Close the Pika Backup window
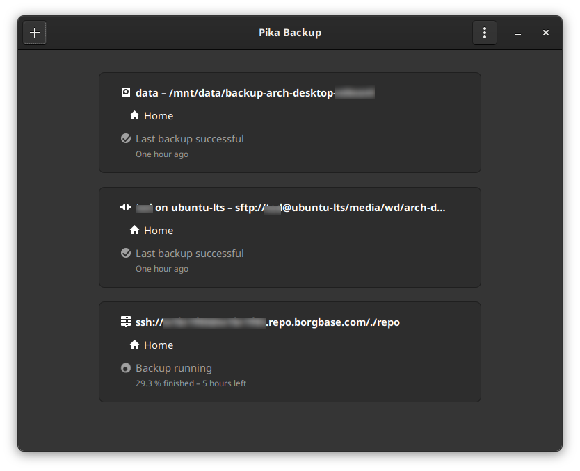580x471 pixels. point(546,33)
